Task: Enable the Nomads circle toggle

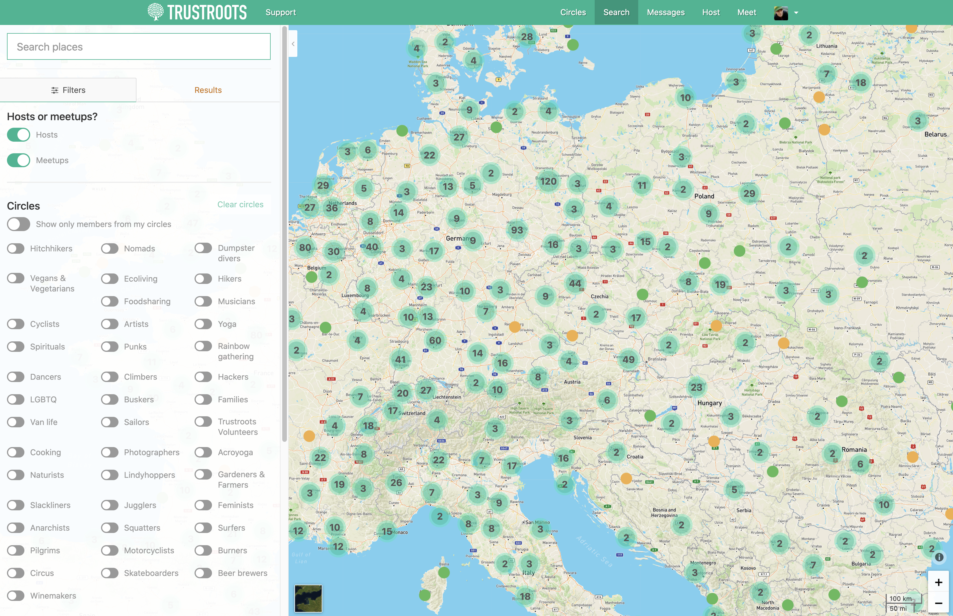Action: pos(110,248)
